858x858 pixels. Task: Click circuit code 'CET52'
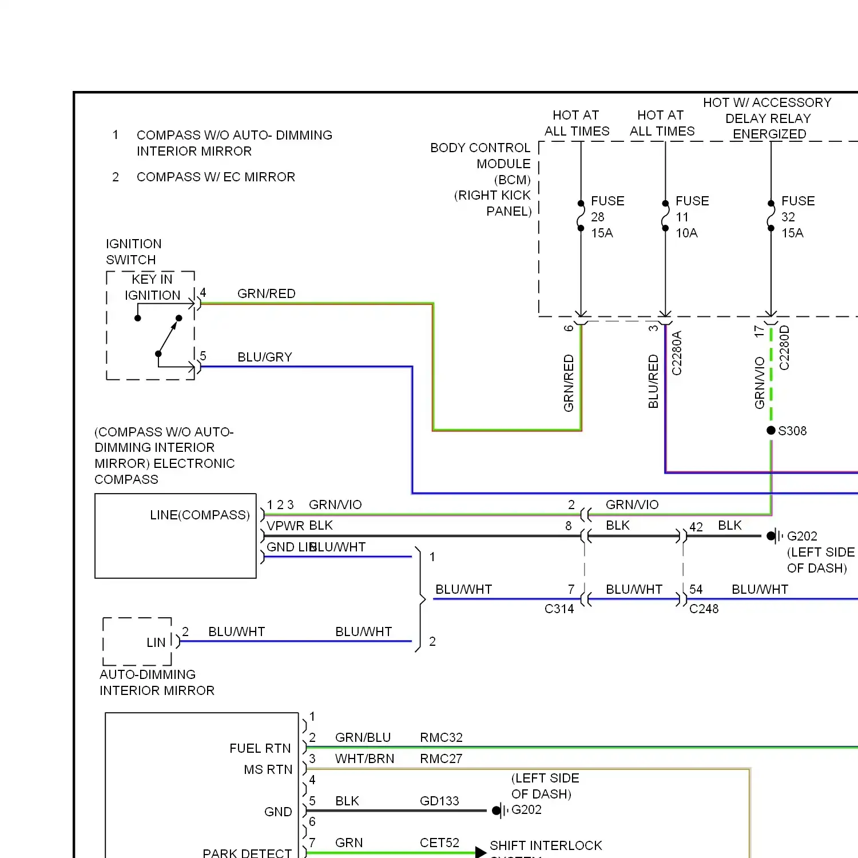439,843
